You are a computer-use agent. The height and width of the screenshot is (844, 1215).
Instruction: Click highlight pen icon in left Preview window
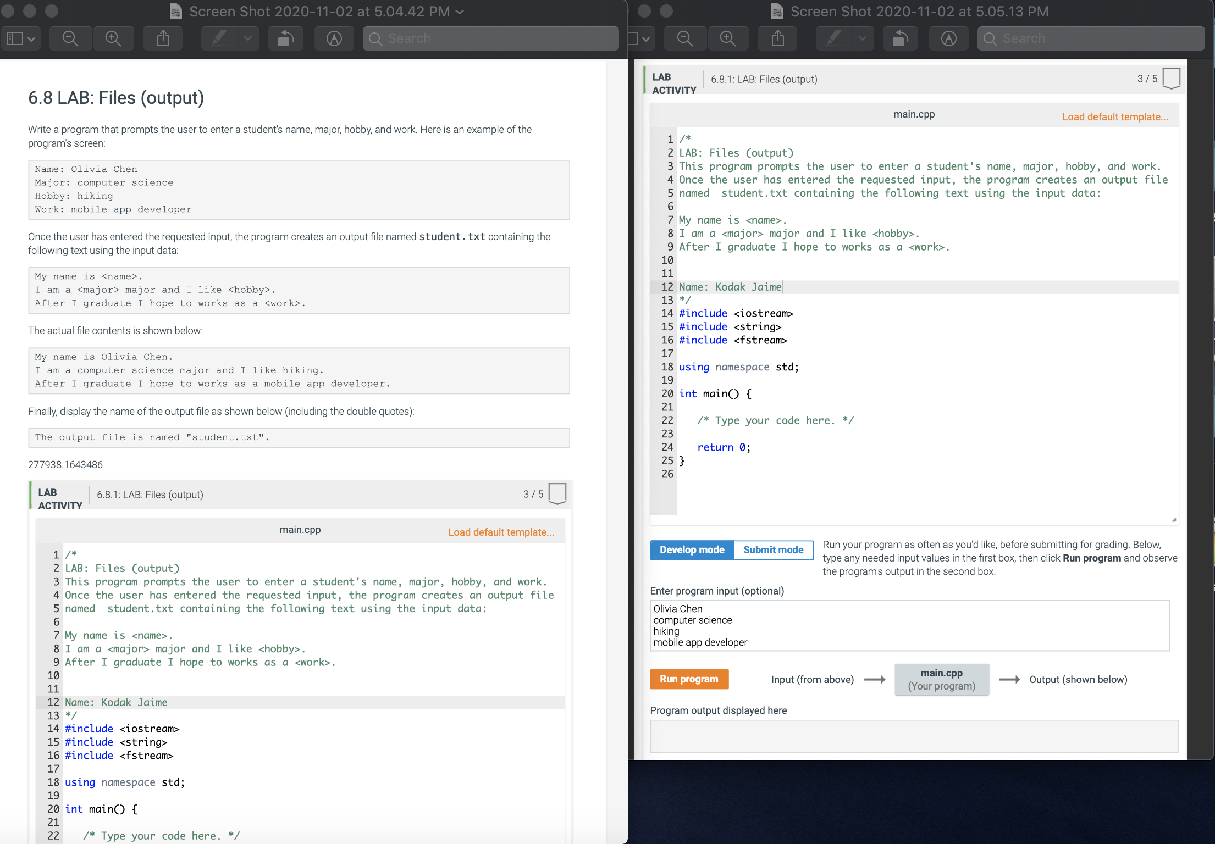(x=220, y=38)
